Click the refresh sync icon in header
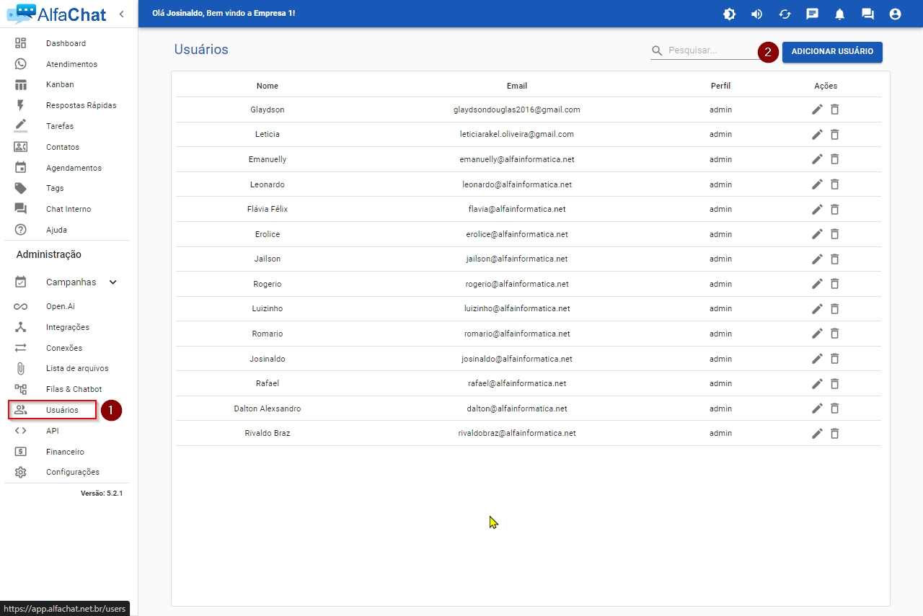Image resolution: width=923 pixels, height=616 pixels. 785,14
